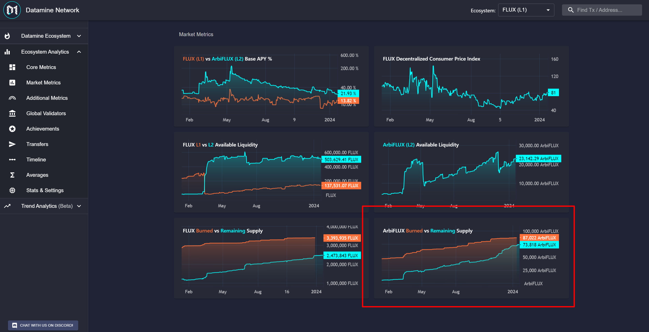Viewport: 649px width, 332px height.
Task: Open the Achievements section
Action: click(44, 129)
